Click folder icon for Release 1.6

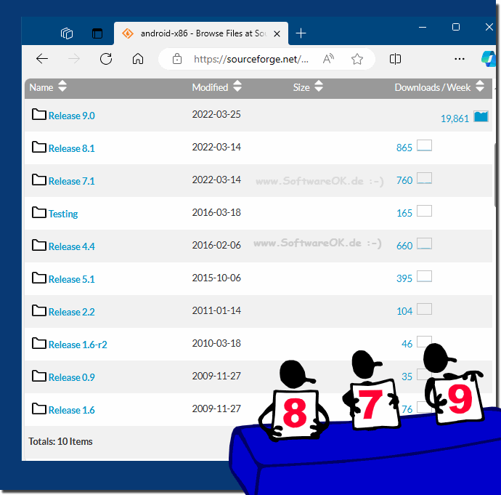point(39,409)
